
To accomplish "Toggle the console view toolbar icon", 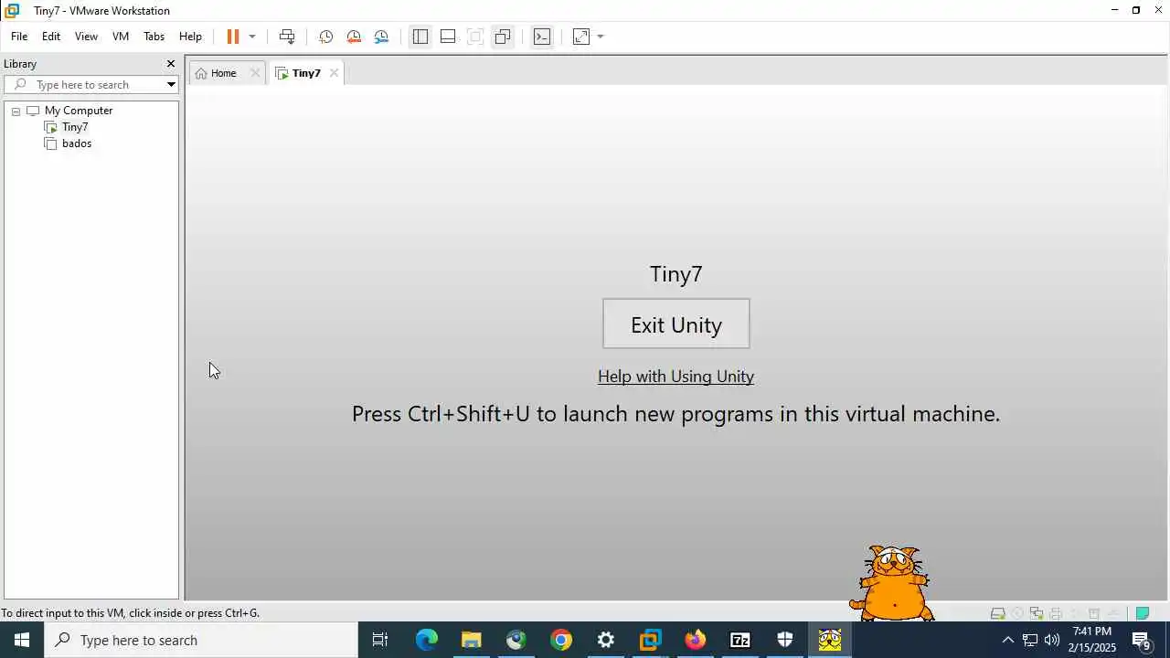I will pos(542,37).
